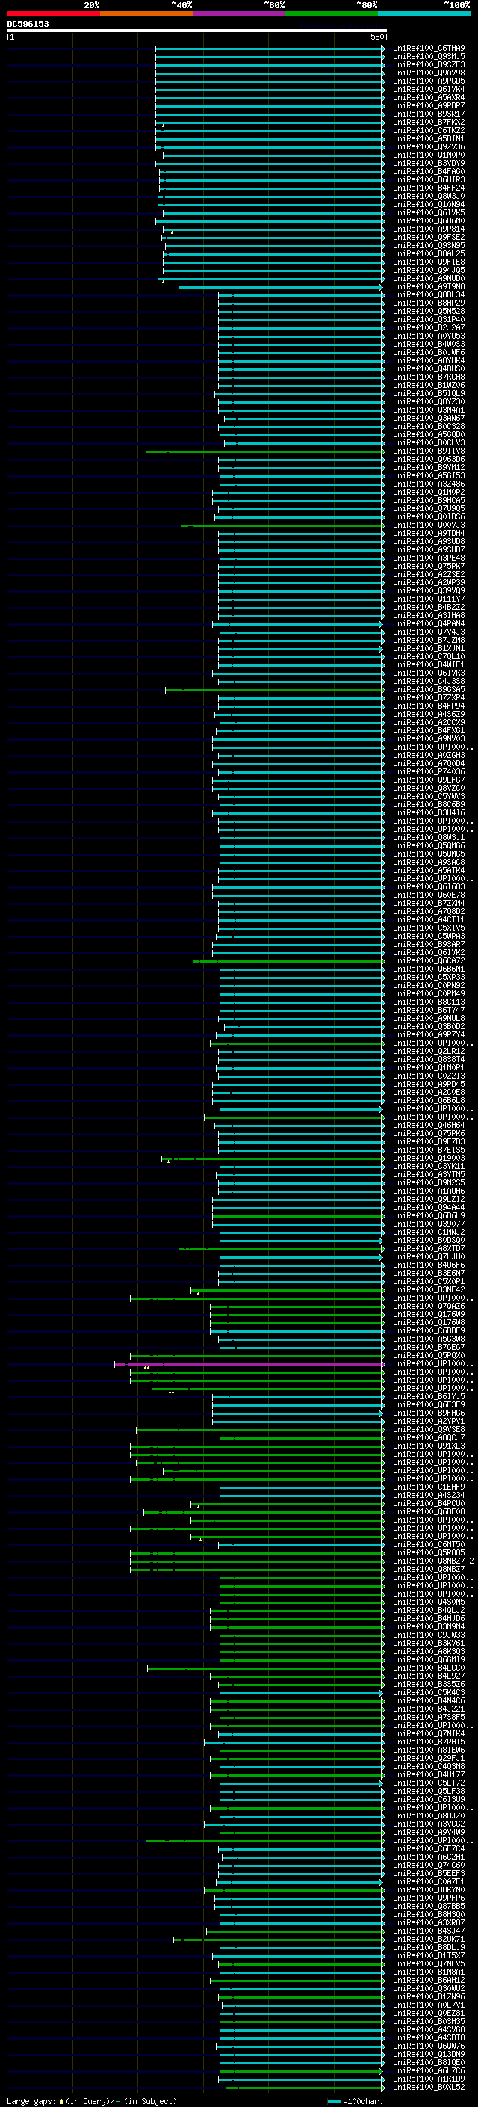Click the orange ~40% identity color bar

(x=146, y=13)
